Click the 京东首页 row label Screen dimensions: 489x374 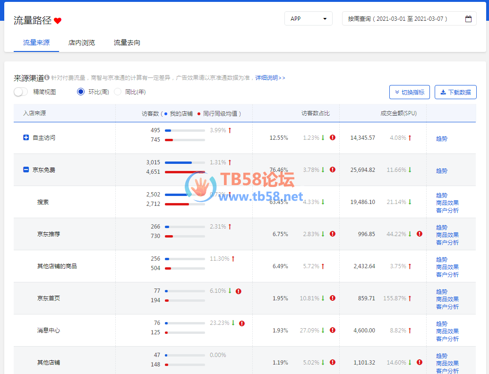pos(48,298)
